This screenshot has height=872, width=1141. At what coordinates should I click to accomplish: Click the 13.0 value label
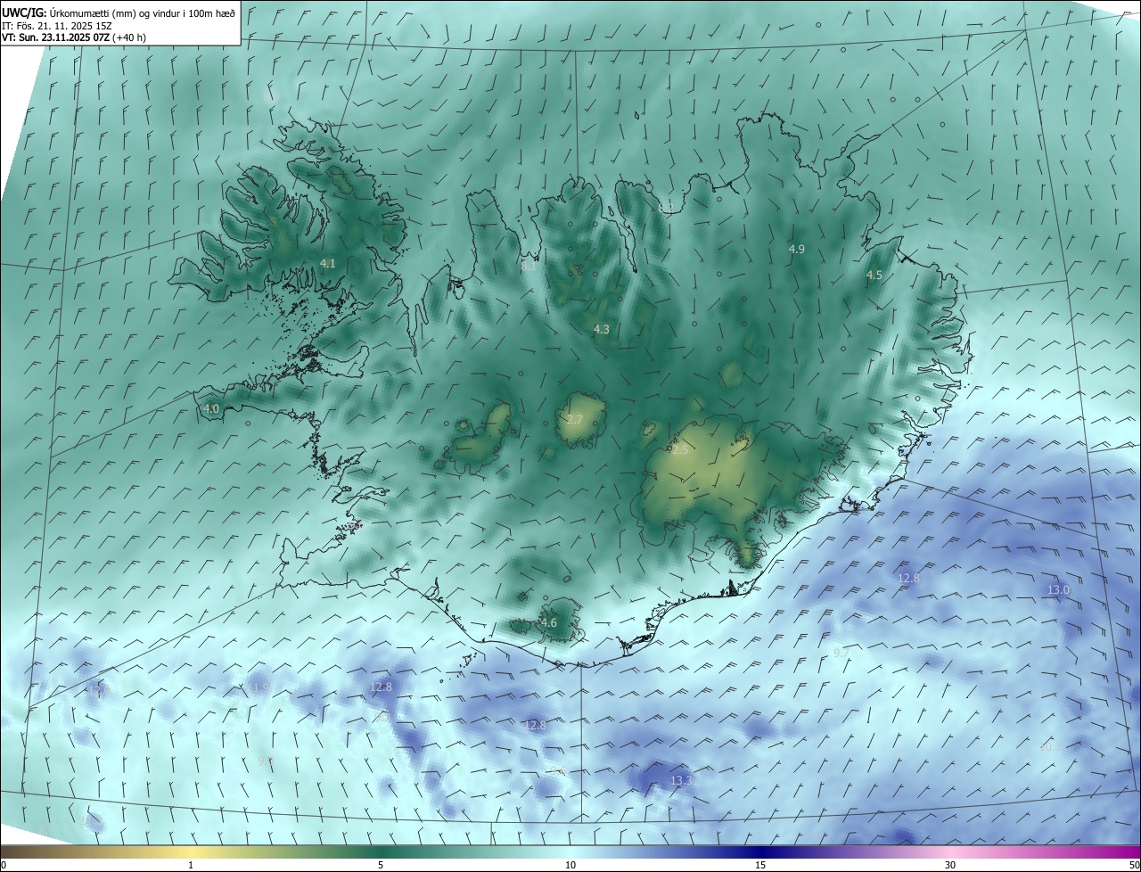click(x=1058, y=589)
